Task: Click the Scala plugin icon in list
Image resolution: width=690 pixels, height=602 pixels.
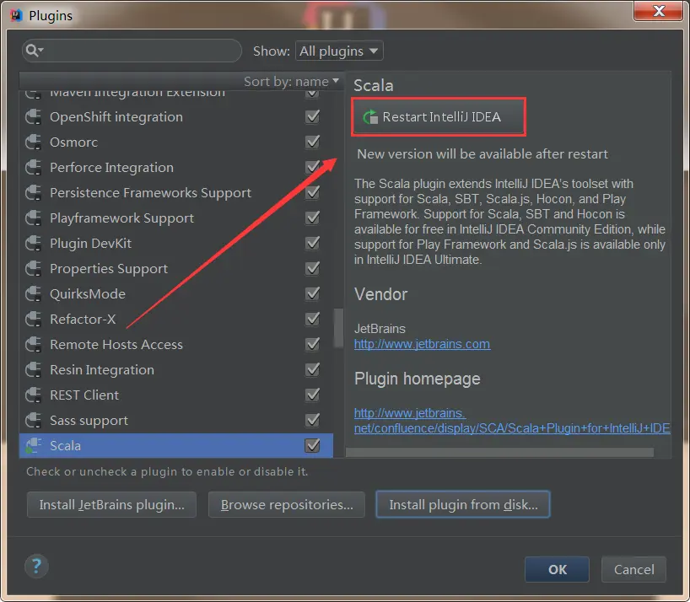Action: coord(34,445)
